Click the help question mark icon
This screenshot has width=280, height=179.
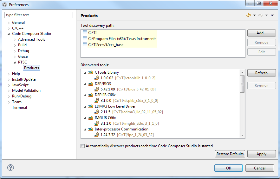click(x=11, y=168)
